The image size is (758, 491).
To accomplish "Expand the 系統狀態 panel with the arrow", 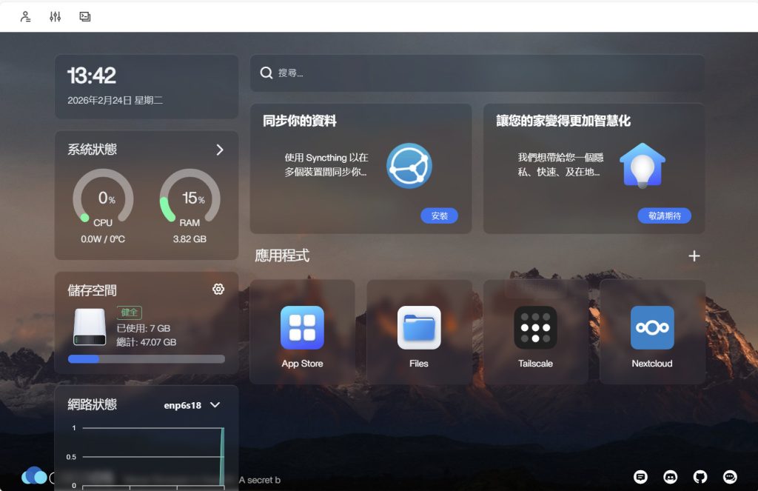I will point(219,150).
